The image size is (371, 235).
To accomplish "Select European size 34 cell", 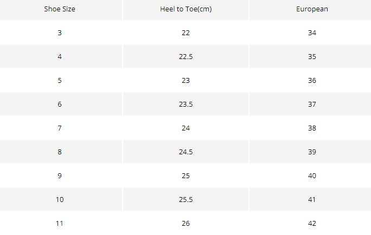I will 312,32.
